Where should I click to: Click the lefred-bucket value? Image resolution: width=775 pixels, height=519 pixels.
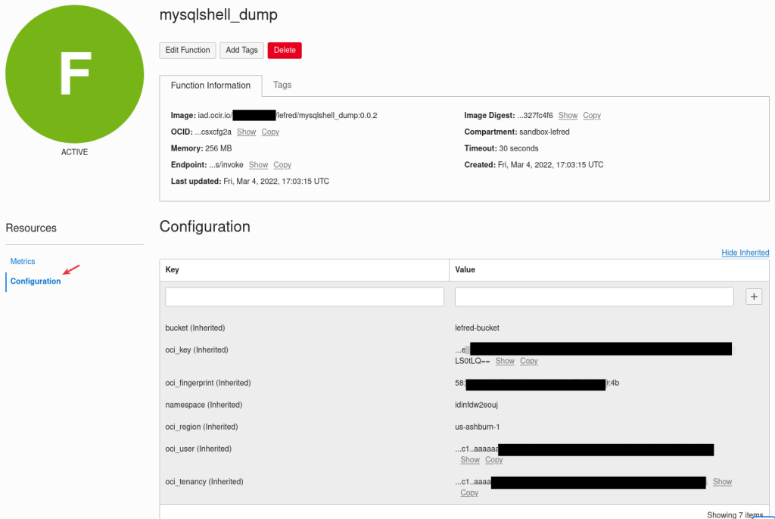(477, 328)
